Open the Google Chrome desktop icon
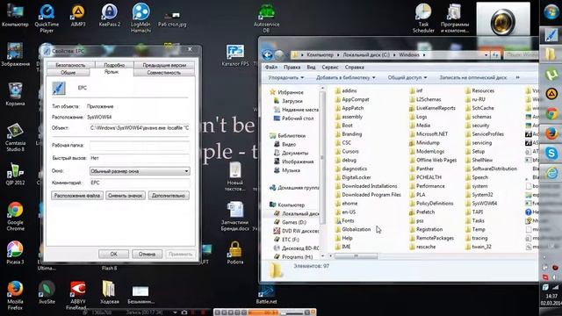This screenshot has width=562, height=316. (15, 217)
